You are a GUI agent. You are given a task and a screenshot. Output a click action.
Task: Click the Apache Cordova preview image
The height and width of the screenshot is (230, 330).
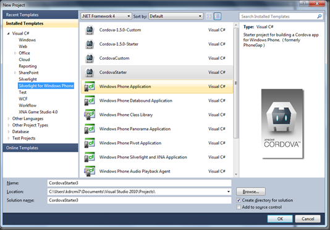(x=282, y=123)
